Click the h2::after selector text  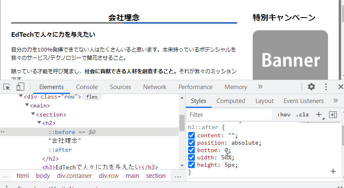tap(203, 127)
